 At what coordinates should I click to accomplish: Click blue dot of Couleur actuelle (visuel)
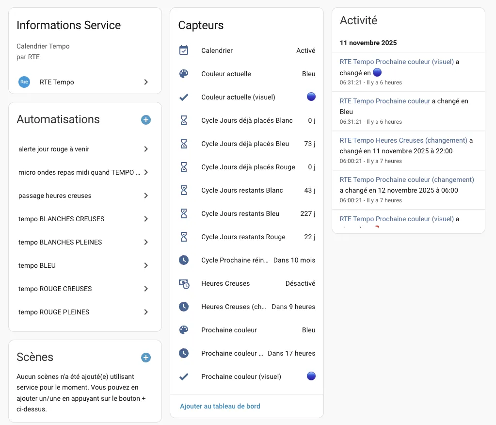click(311, 97)
